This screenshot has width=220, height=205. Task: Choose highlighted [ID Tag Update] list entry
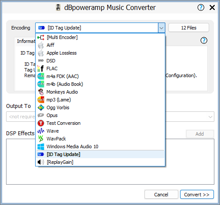click(x=100, y=154)
